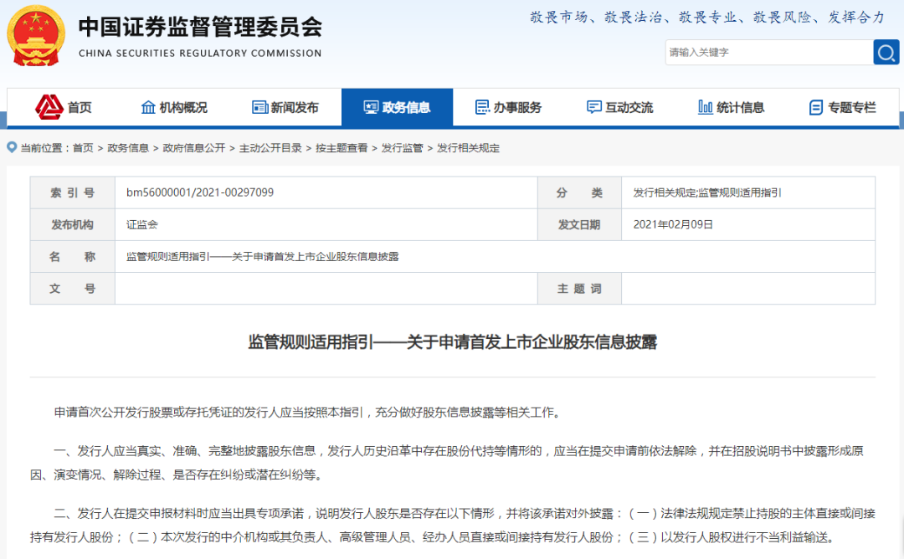
Task: Open the 专题专栏 navigation tab
Action: tap(842, 107)
